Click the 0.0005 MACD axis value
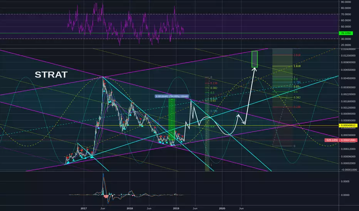This screenshot has height=211, width=359. tap(346, 181)
